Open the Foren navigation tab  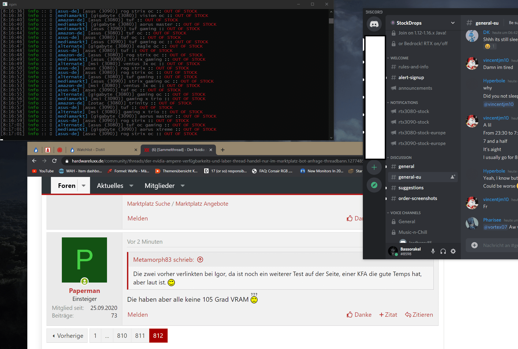pyautogui.click(x=66, y=186)
